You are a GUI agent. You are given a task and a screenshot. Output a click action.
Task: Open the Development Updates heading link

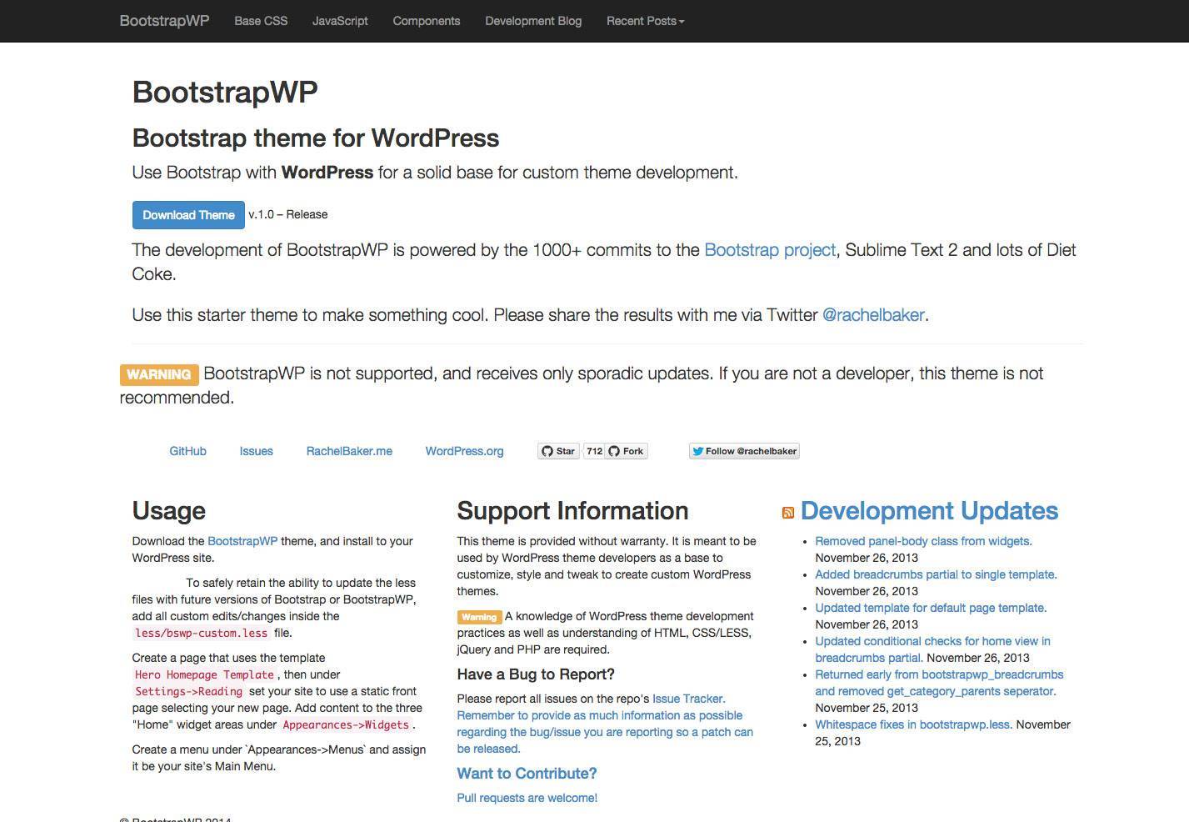[929, 511]
